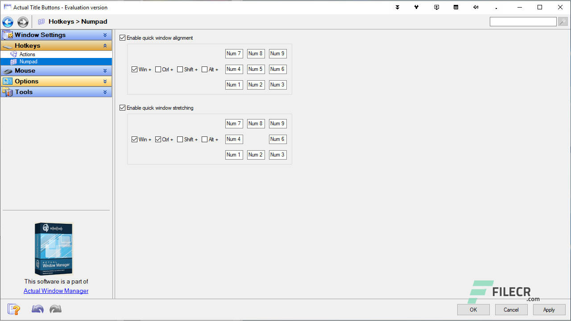Open the Actual Window Manager link

point(56,291)
